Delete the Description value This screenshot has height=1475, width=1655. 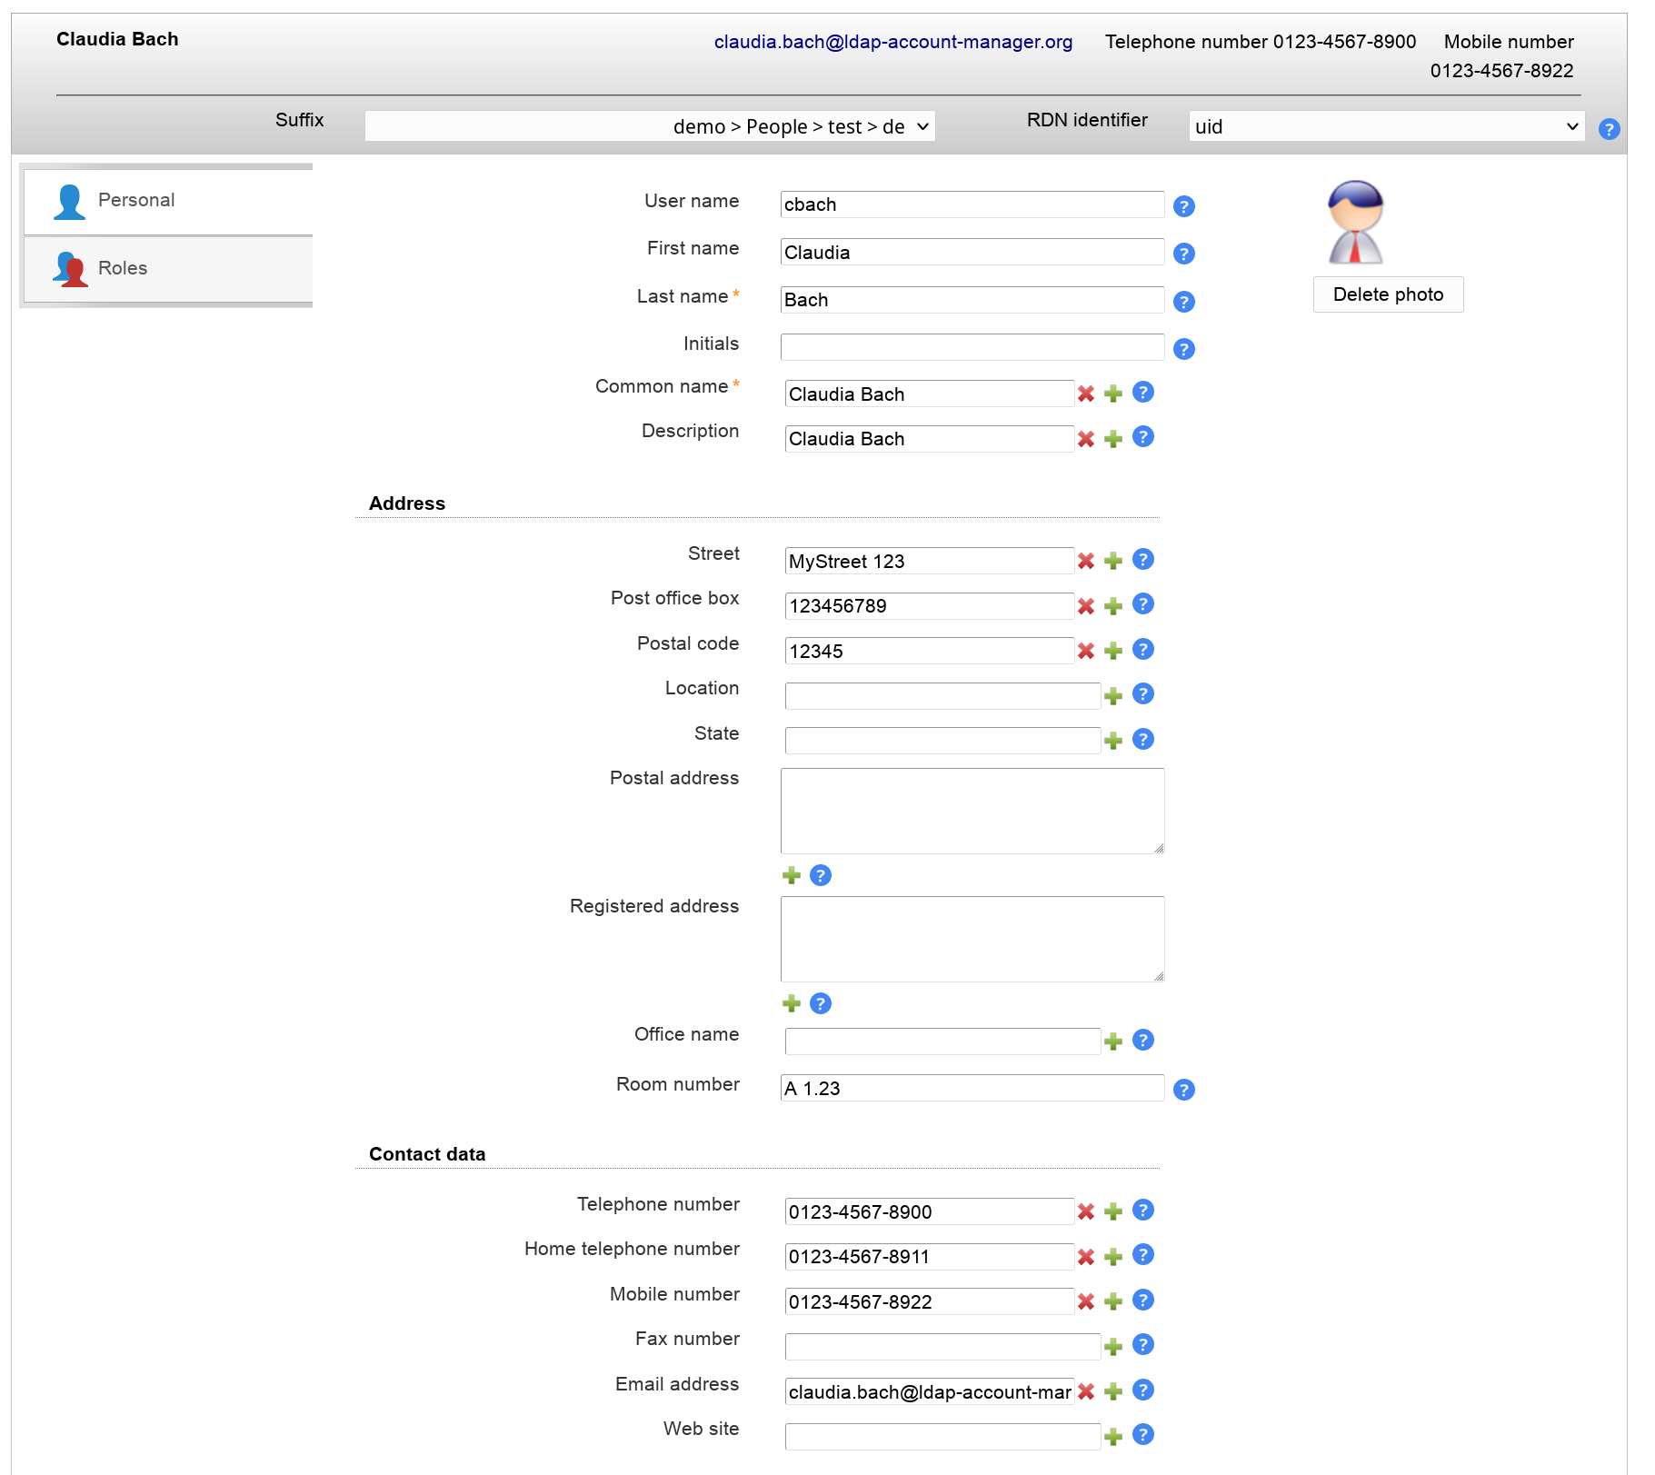click(x=1085, y=439)
